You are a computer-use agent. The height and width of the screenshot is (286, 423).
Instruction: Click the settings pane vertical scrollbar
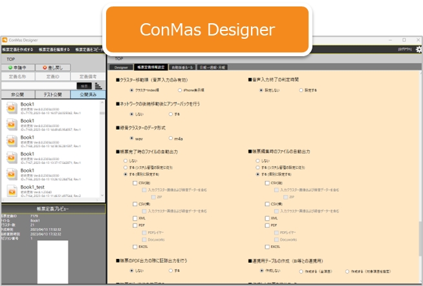point(420,238)
